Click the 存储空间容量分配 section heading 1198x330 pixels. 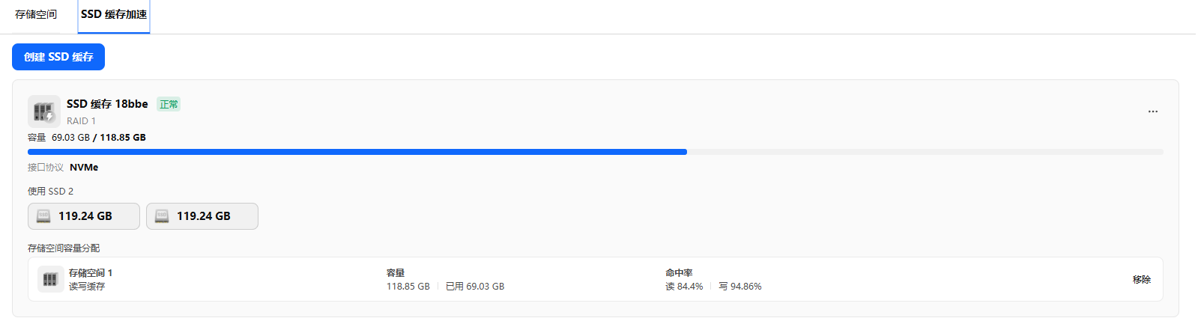tap(64, 248)
